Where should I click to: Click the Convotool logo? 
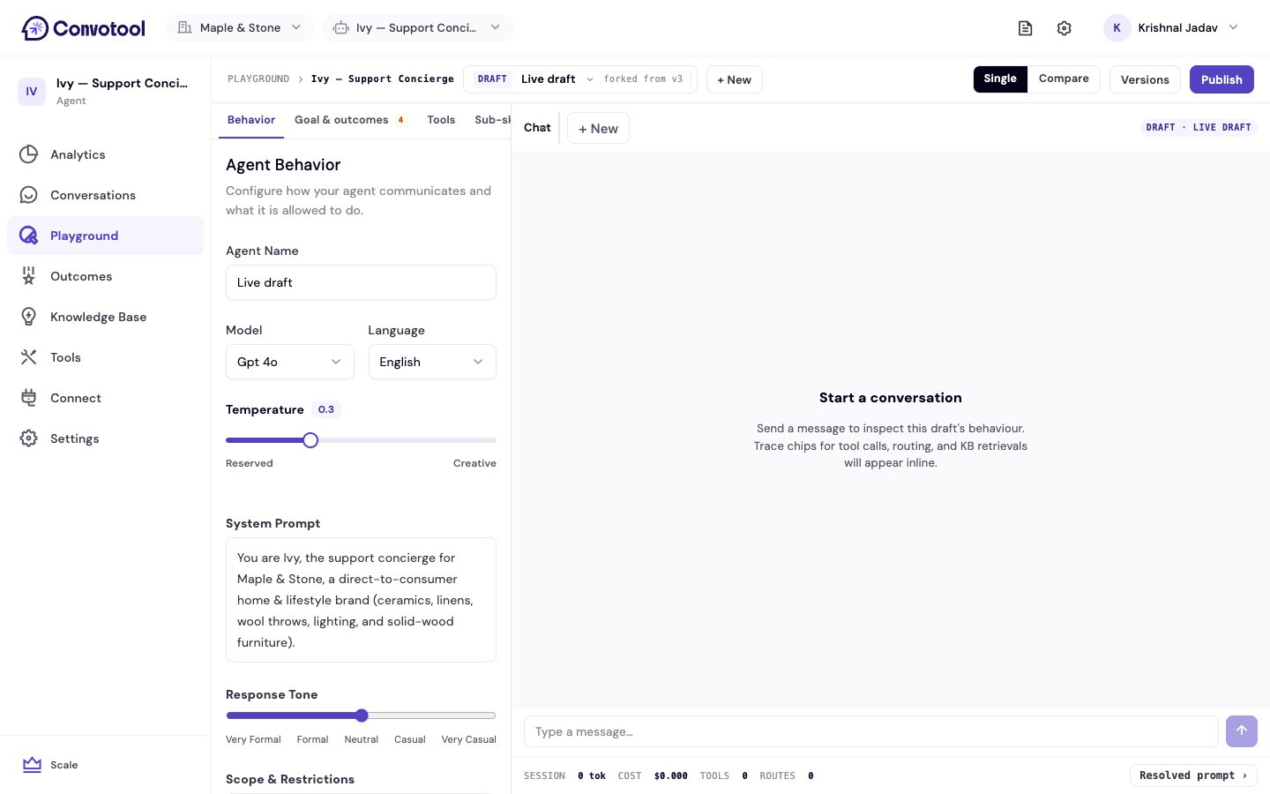[83, 28]
